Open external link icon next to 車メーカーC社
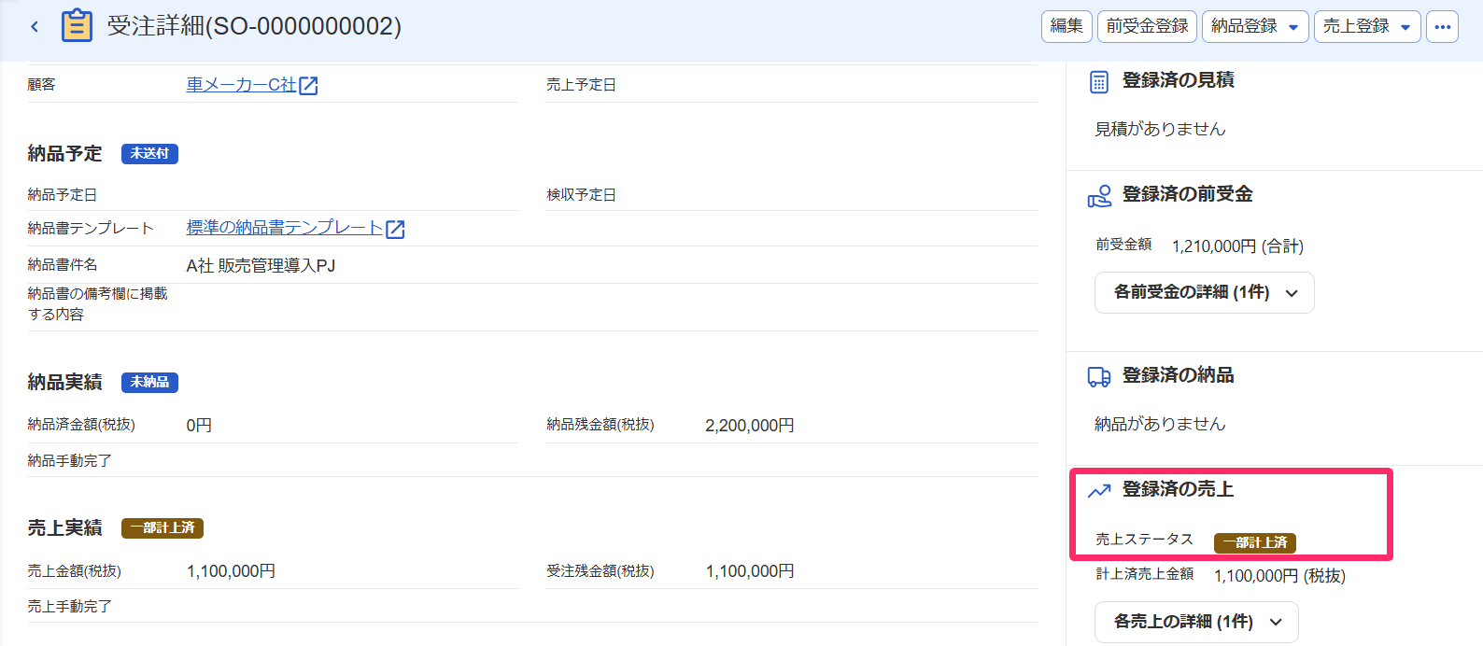The image size is (1483, 646). tap(308, 86)
